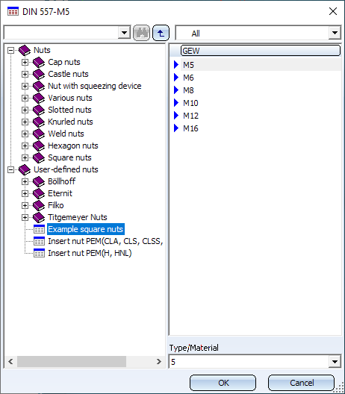Click the book icon beside Slotted nuts
This screenshot has width=345, height=394.
(39, 110)
